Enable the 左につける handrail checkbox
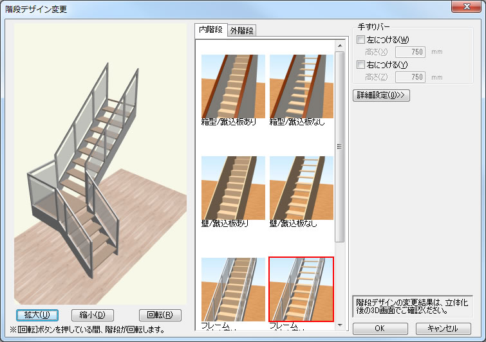 pos(361,40)
